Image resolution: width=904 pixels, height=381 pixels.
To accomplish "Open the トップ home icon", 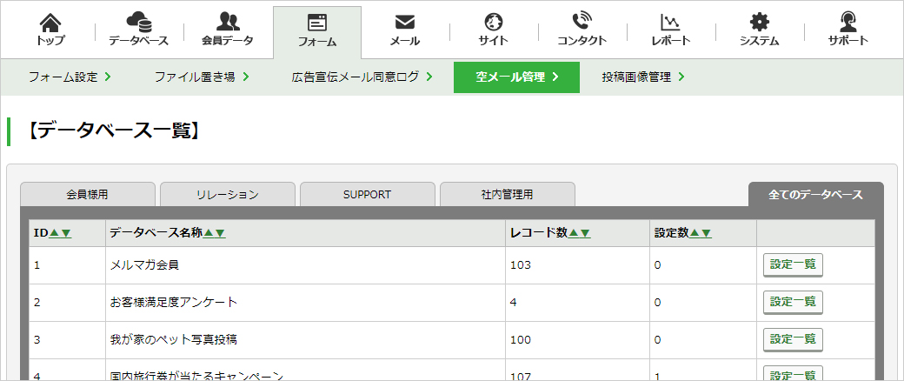I will (x=50, y=23).
